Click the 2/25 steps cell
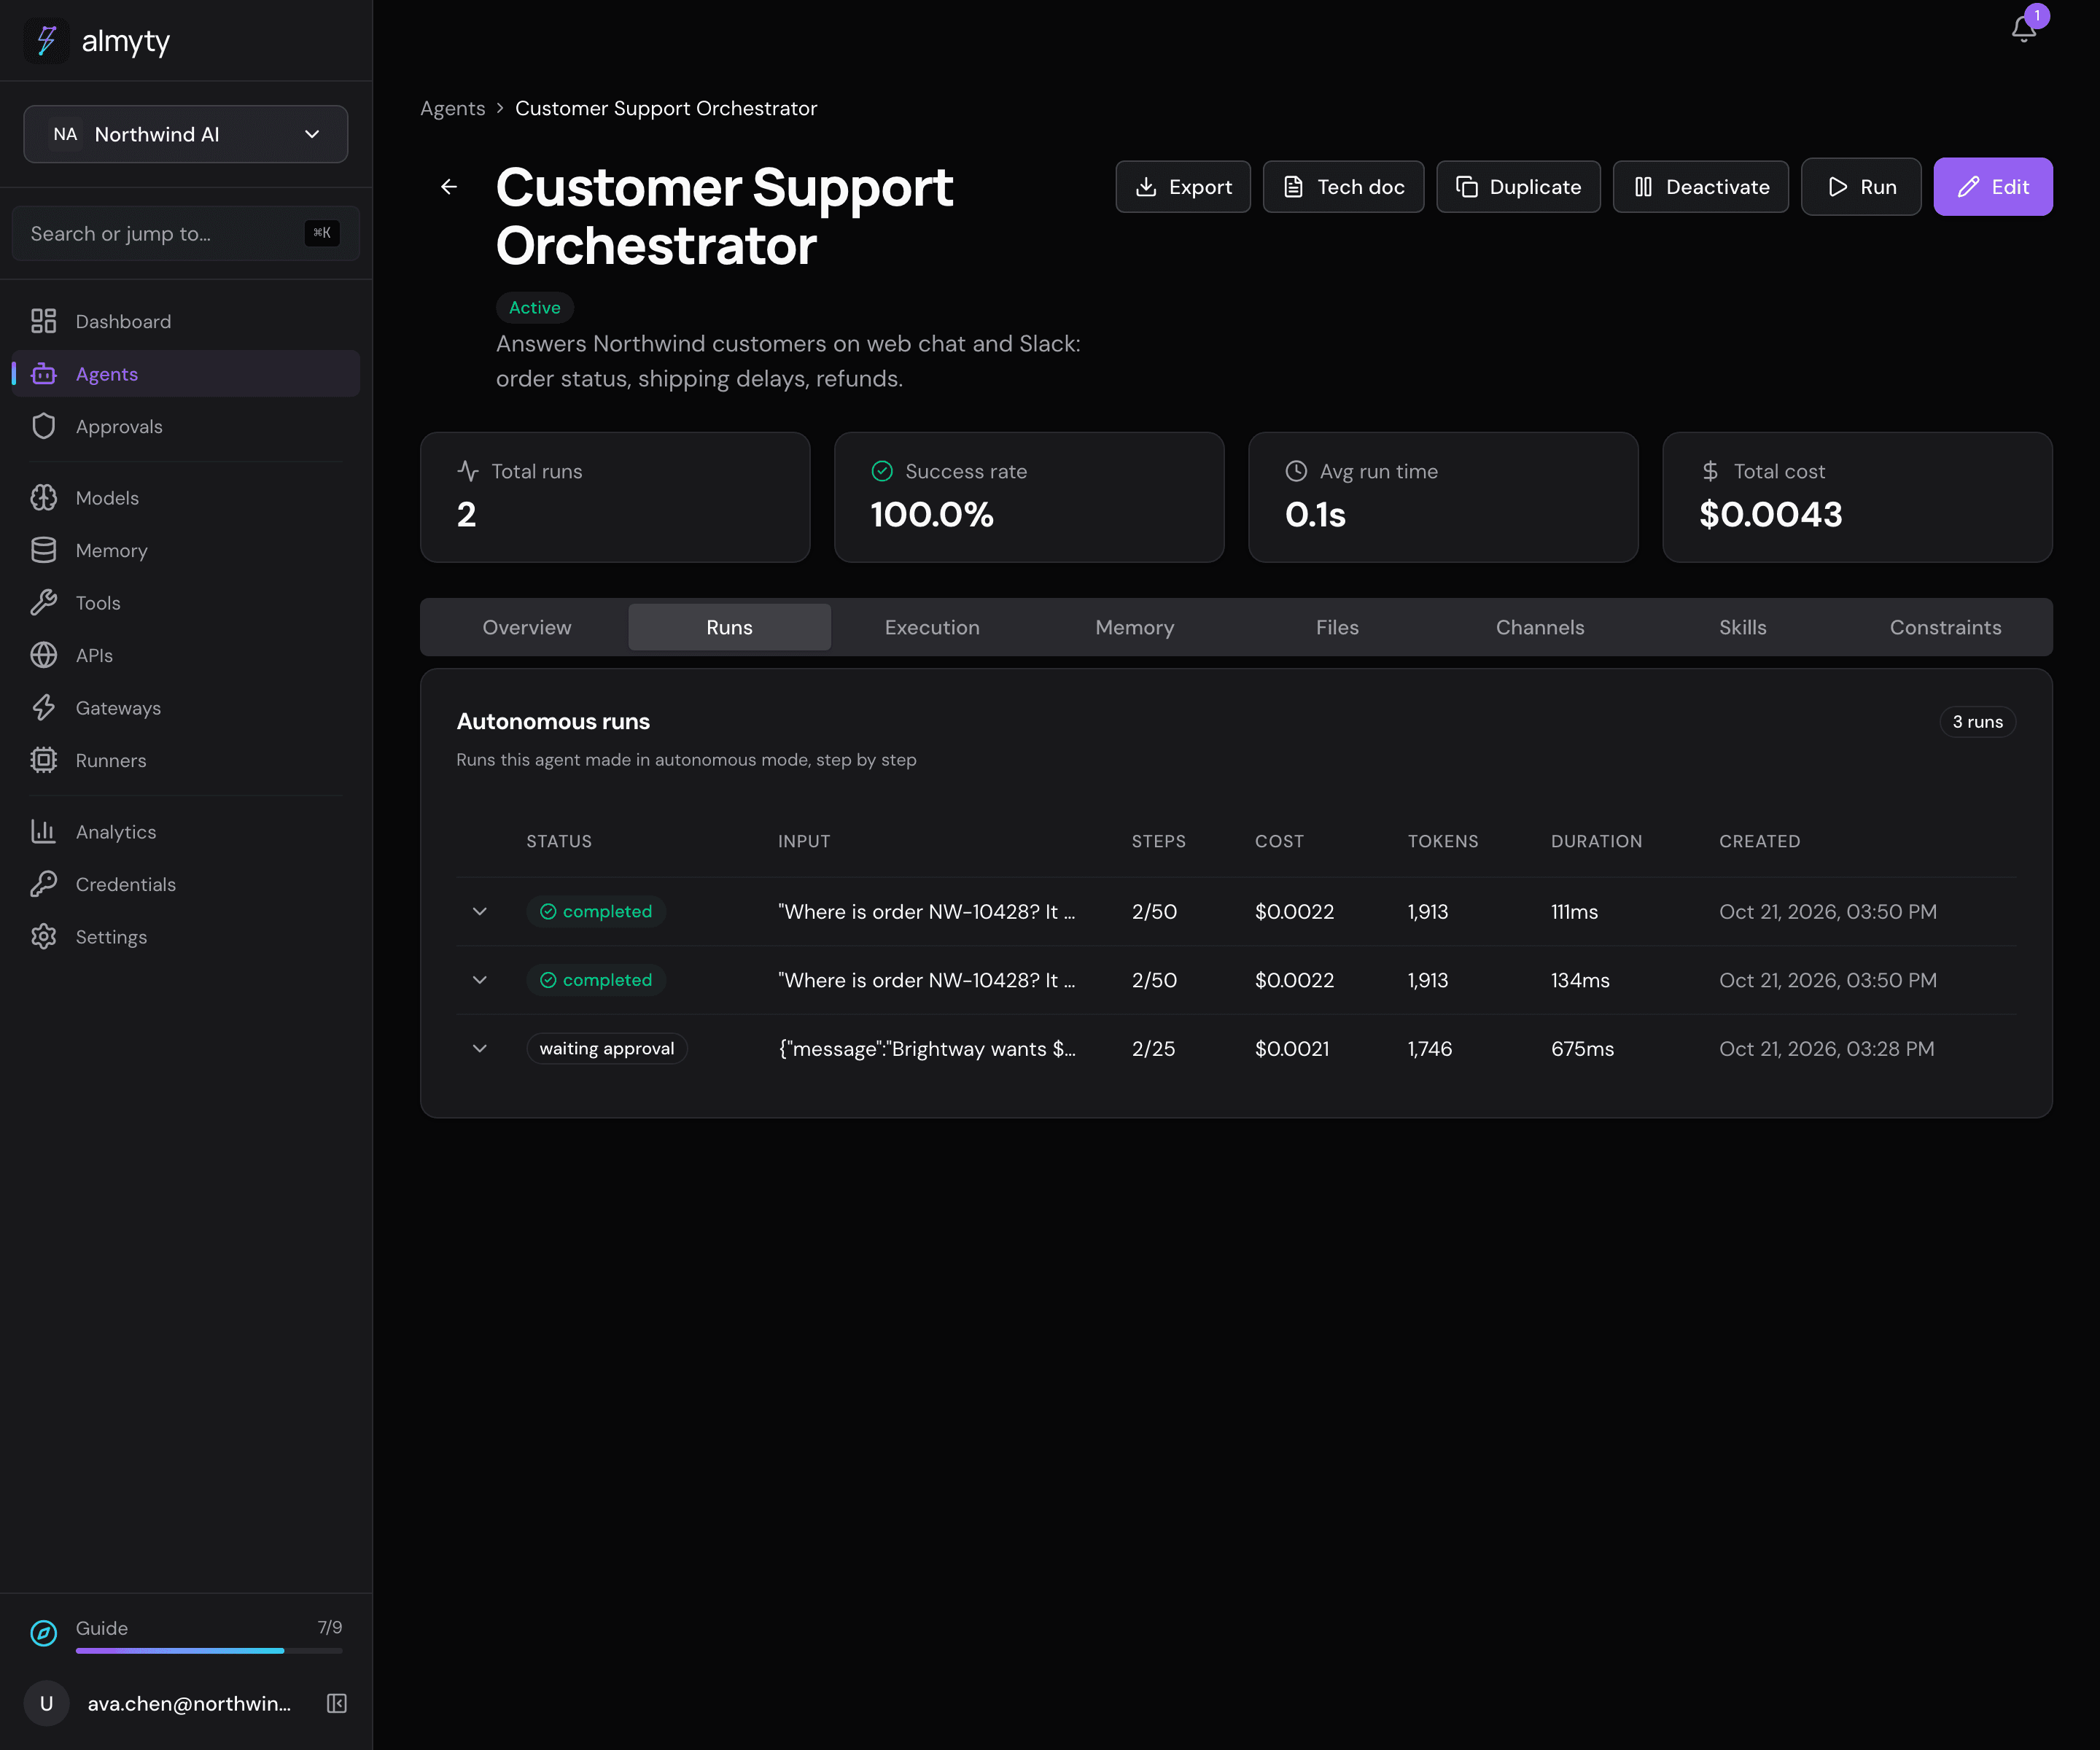The image size is (2100, 1750). pos(1153,1048)
